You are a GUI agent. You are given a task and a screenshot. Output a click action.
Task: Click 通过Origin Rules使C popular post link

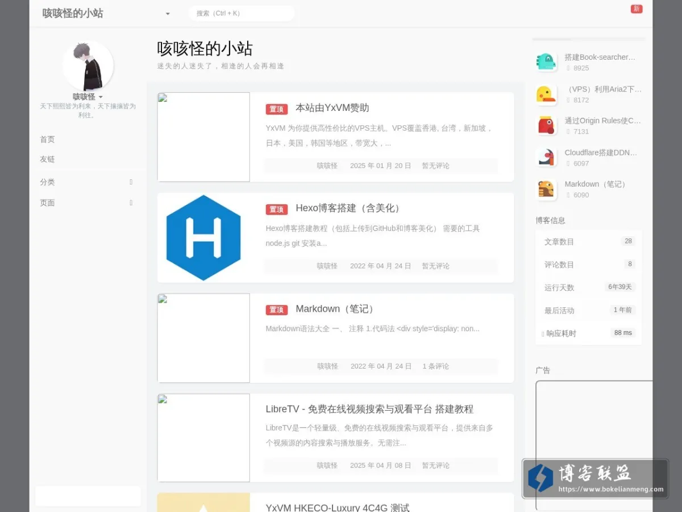[x=602, y=121]
